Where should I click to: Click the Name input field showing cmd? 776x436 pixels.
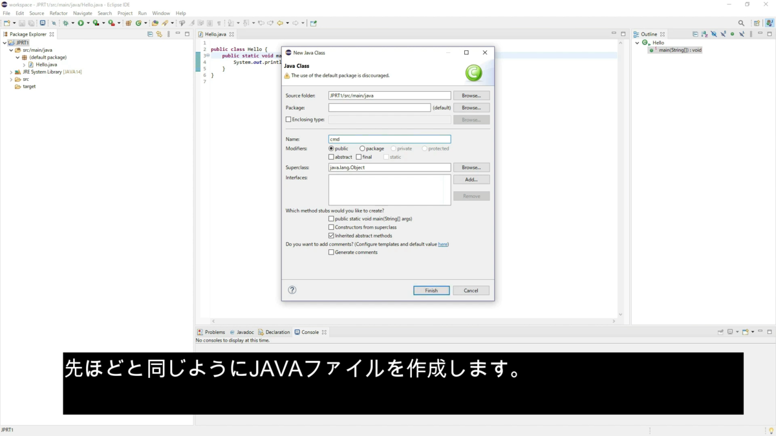point(388,139)
